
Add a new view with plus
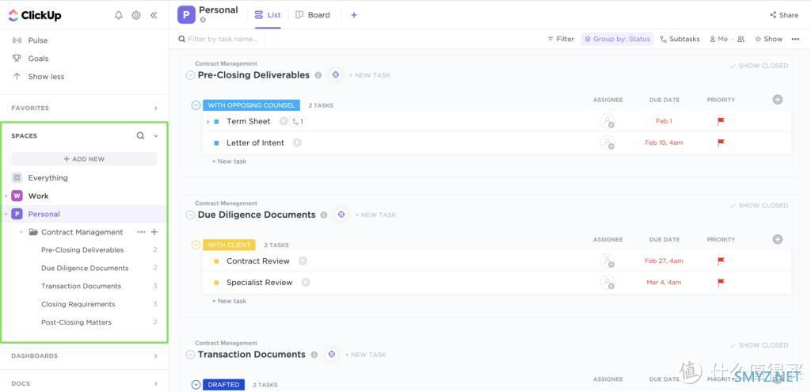click(354, 15)
